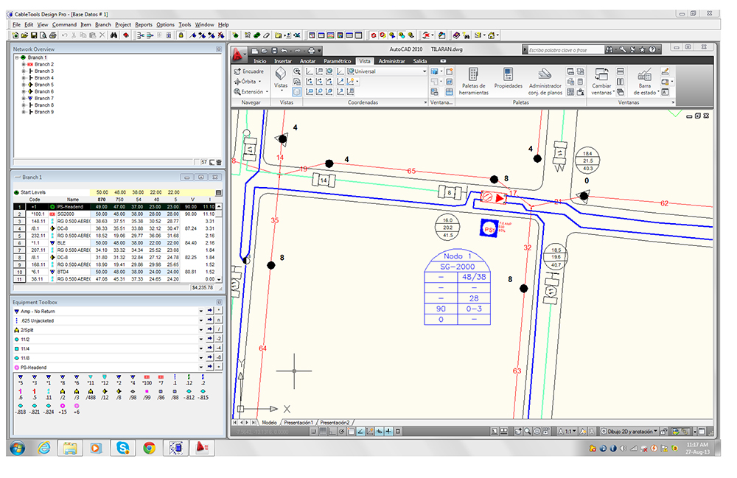
Task: Switch to the Presentación1 layout tab
Action: tap(298, 422)
